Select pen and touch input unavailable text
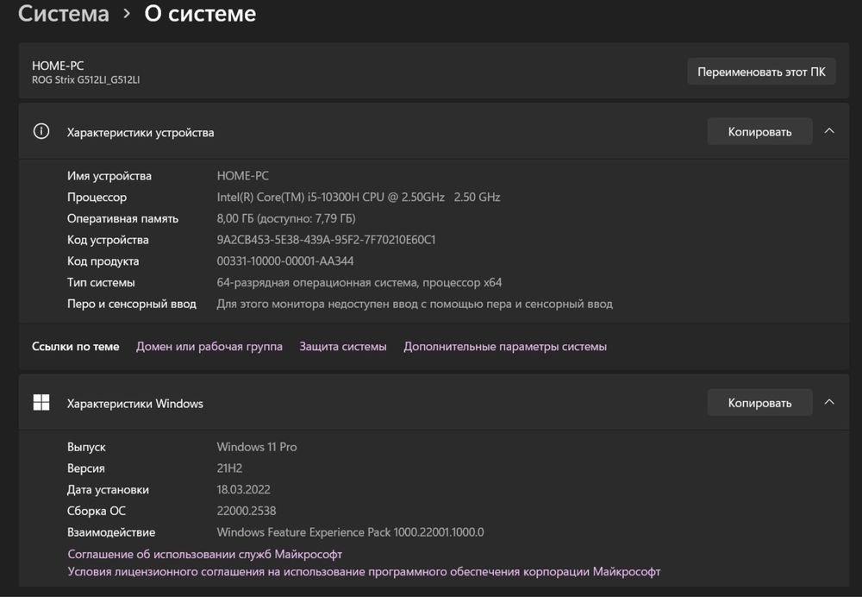This screenshot has height=597, width=862. 415,304
